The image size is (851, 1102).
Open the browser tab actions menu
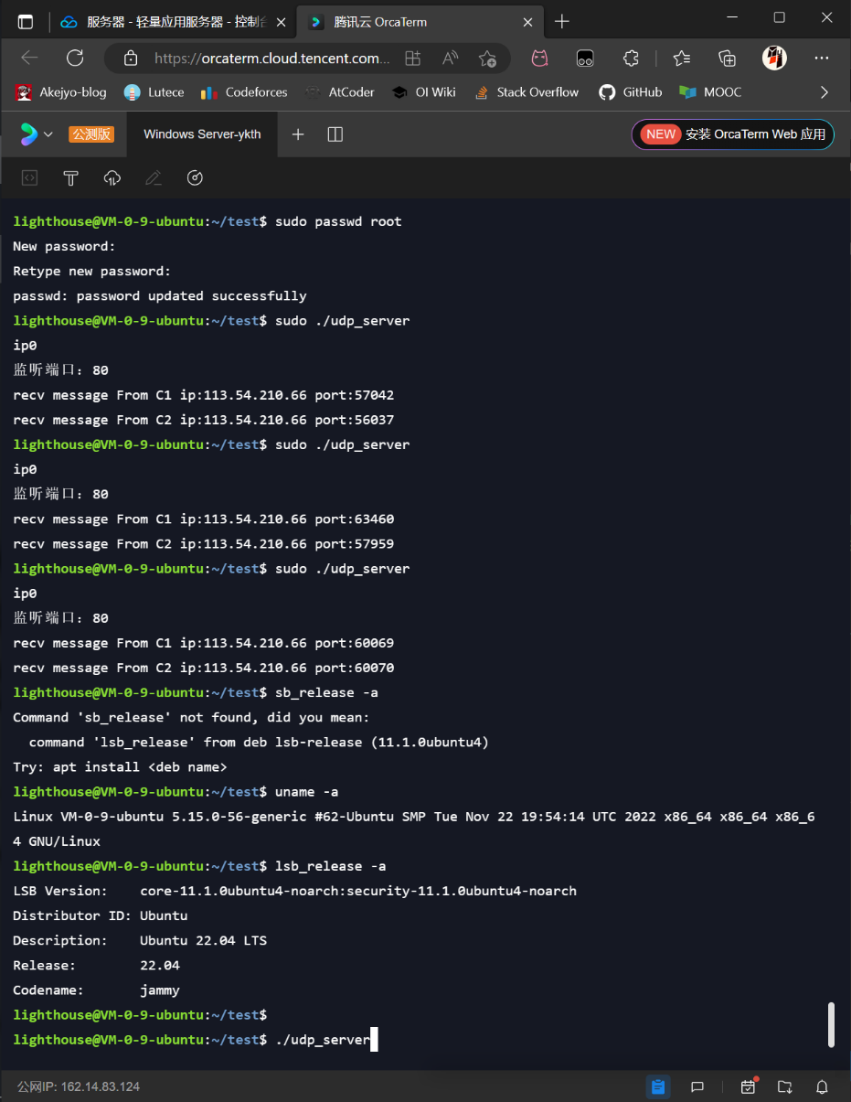tap(26, 21)
